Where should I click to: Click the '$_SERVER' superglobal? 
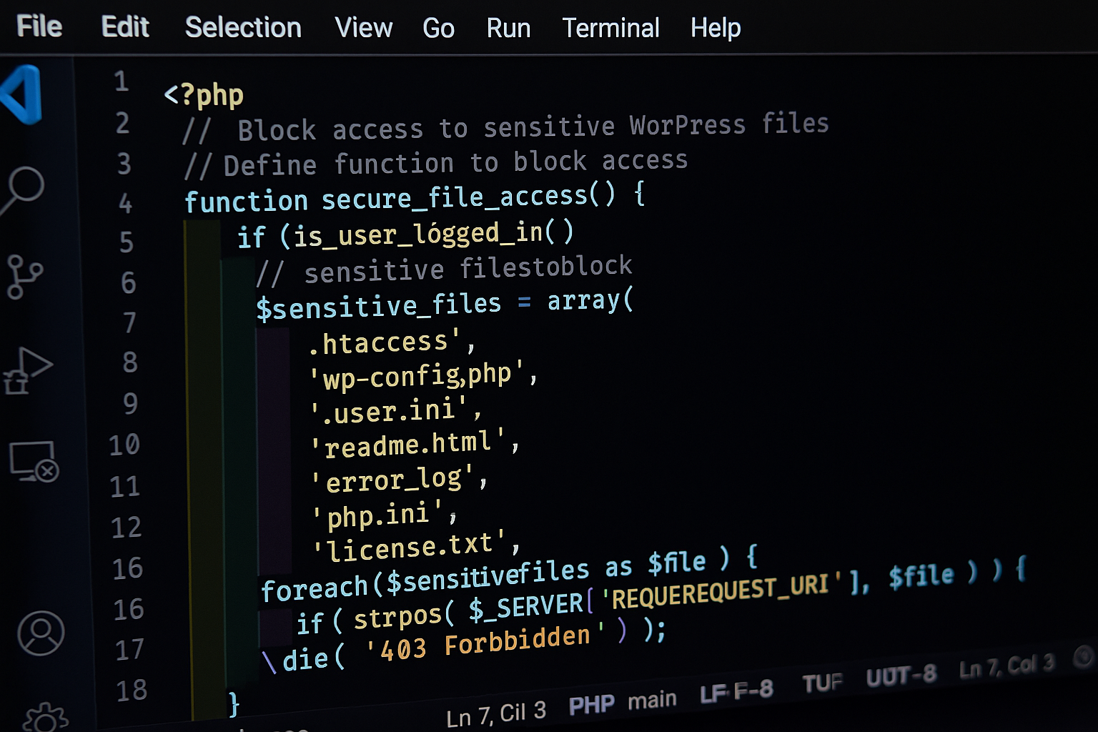[526, 608]
